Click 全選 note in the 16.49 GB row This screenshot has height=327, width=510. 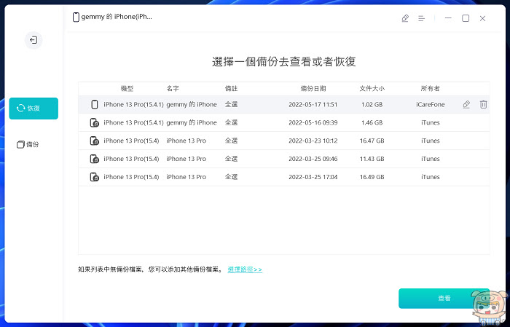point(231,178)
